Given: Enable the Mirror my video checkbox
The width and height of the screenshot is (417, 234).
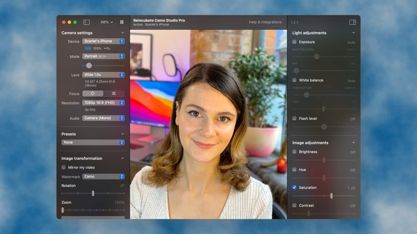Looking at the screenshot, I should [64, 167].
